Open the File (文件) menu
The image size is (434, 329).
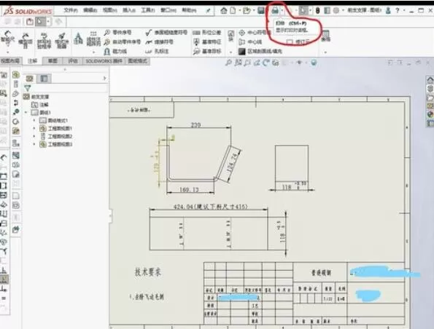pos(71,10)
